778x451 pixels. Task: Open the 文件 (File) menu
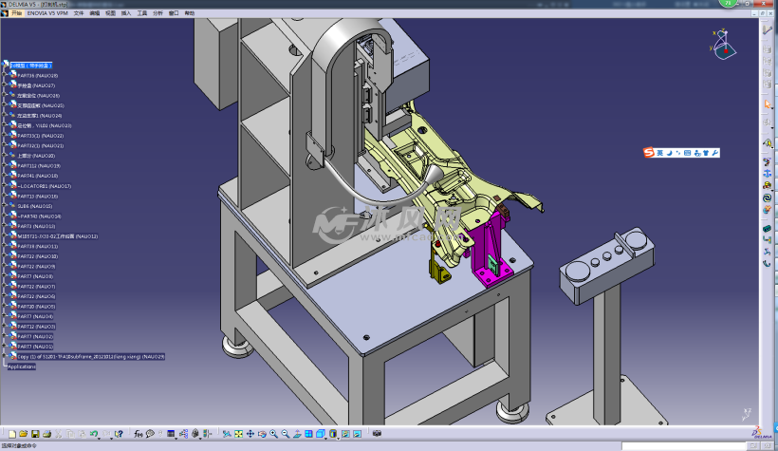click(x=79, y=14)
